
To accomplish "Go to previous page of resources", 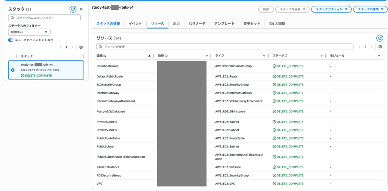I will (360, 47).
